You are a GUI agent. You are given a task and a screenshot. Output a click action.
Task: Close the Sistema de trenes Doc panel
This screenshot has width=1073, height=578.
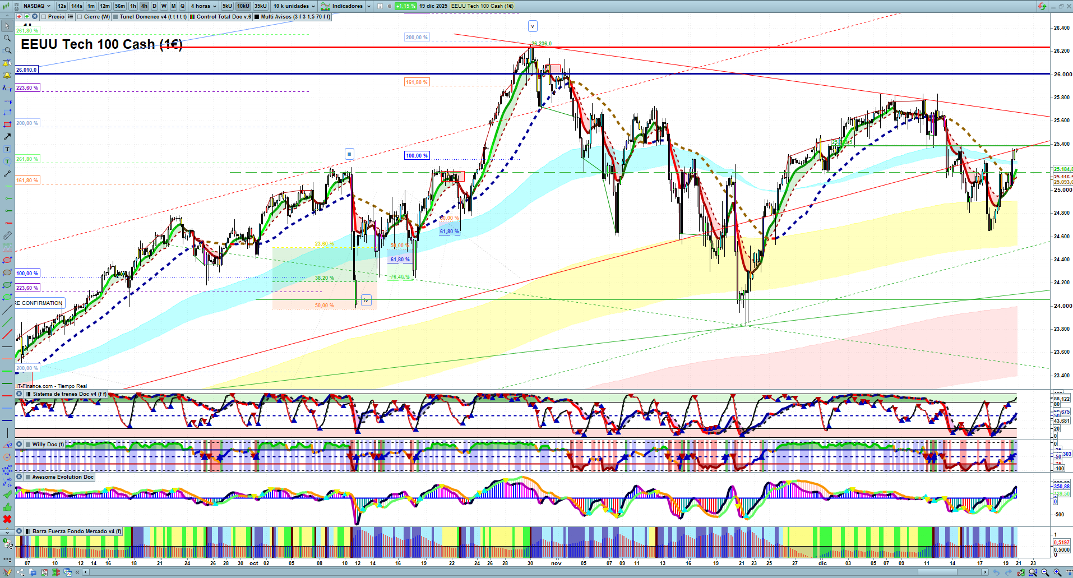(x=19, y=394)
